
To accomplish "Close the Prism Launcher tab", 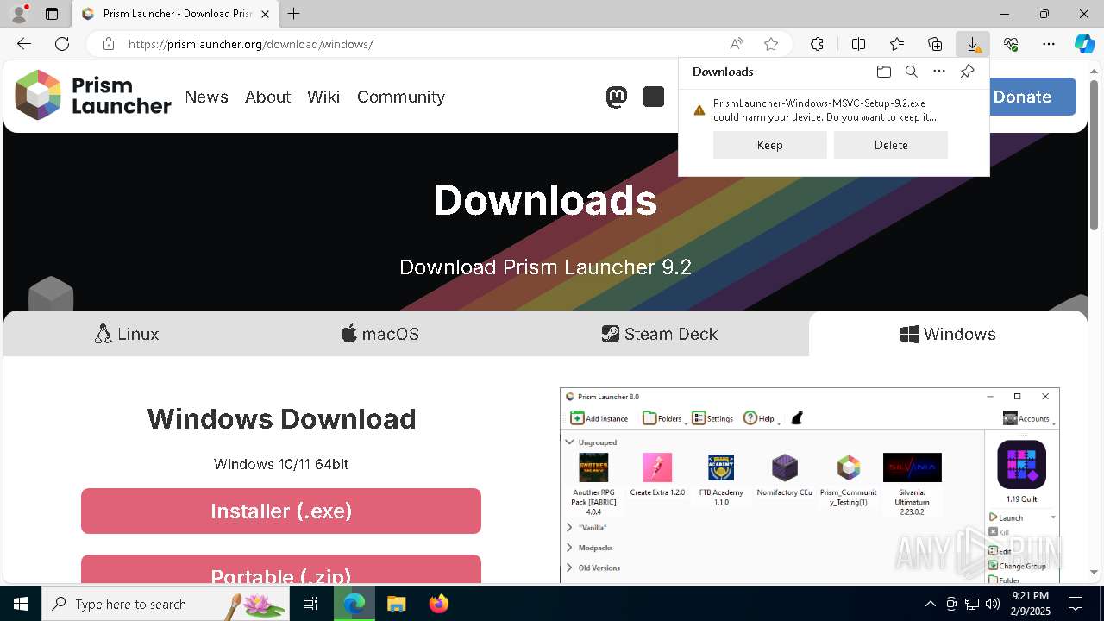I will [x=266, y=14].
